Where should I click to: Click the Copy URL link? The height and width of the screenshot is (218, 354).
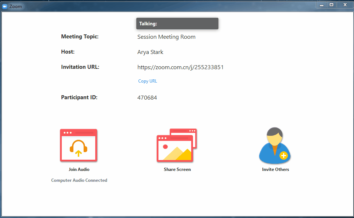pyautogui.click(x=148, y=81)
